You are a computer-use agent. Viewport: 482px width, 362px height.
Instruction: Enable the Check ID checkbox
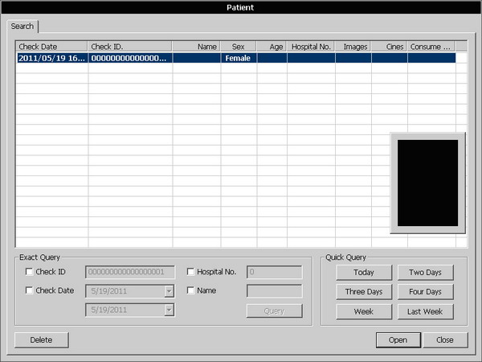(30, 272)
